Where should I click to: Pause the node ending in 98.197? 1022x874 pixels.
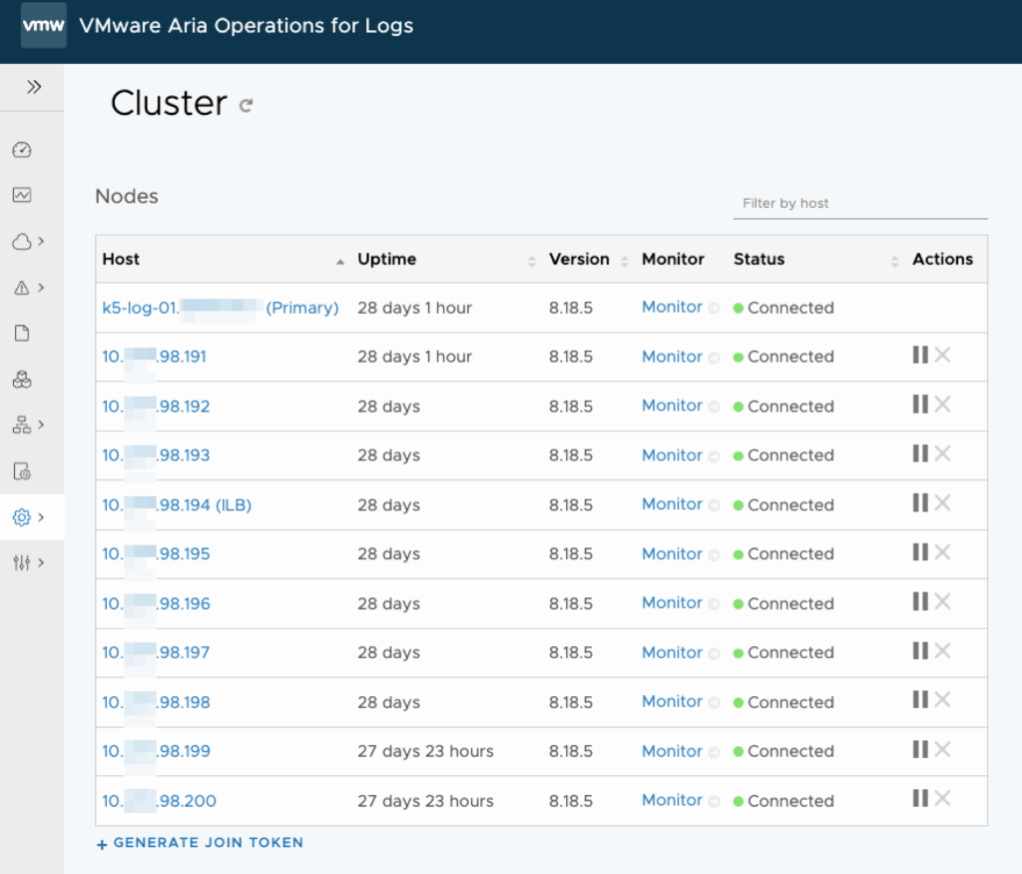(x=920, y=650)
